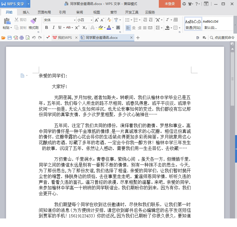237x227 pixels.
Task: Align text right
Action: (139, 28)
